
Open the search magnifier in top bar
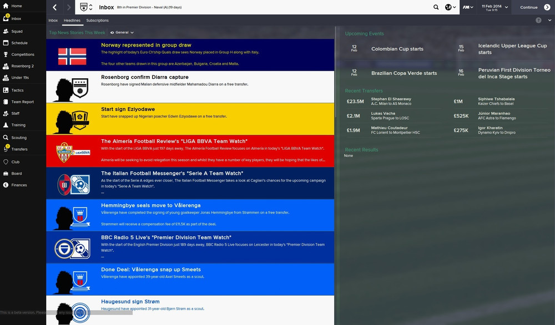[436, 7]
